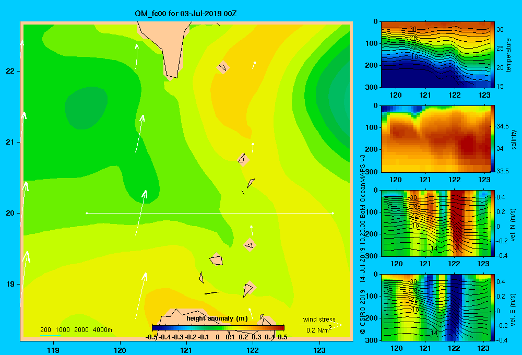This screenshot has height=355, width=522.
Task: Click the '4000m' bathymetry contour legend entry
Action: click(x=102, y=330)
